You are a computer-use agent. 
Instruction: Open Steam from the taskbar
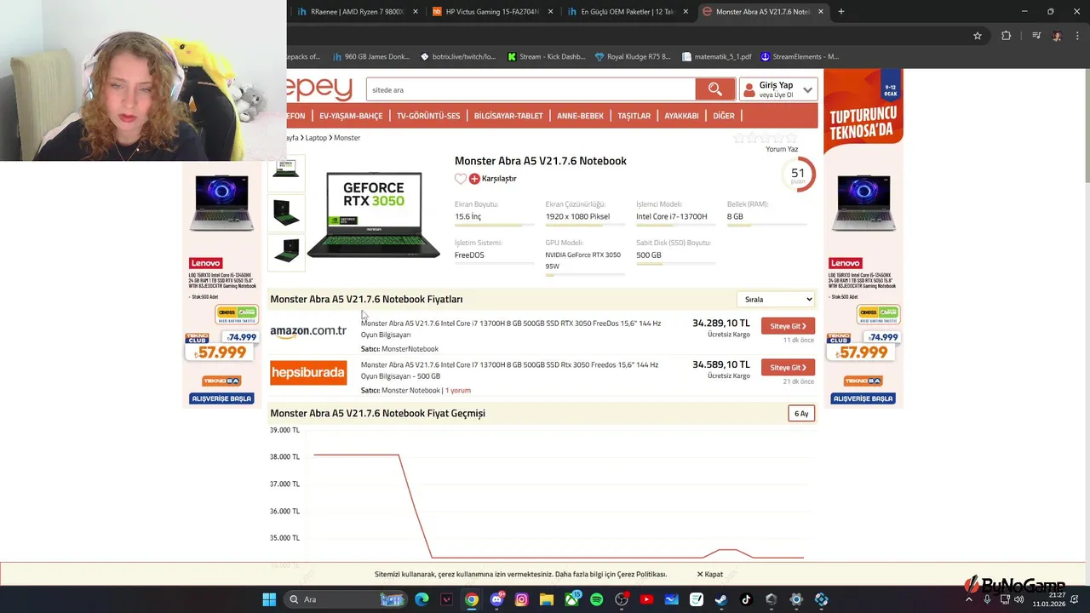click(720, 599)
